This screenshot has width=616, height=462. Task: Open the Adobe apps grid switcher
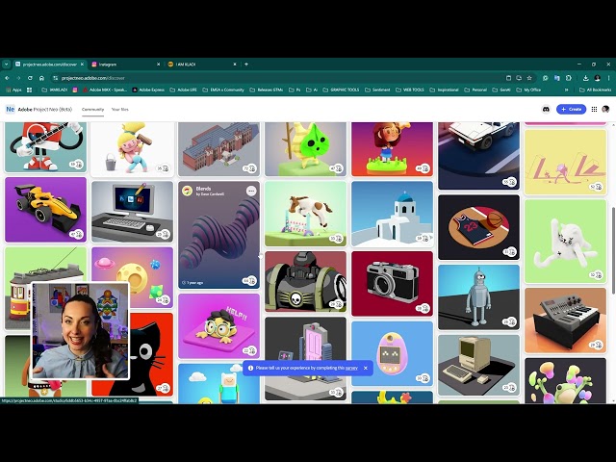tap(594, 109)
